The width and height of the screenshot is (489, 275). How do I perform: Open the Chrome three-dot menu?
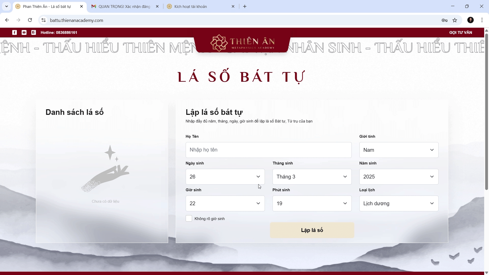tap(482, 20)
